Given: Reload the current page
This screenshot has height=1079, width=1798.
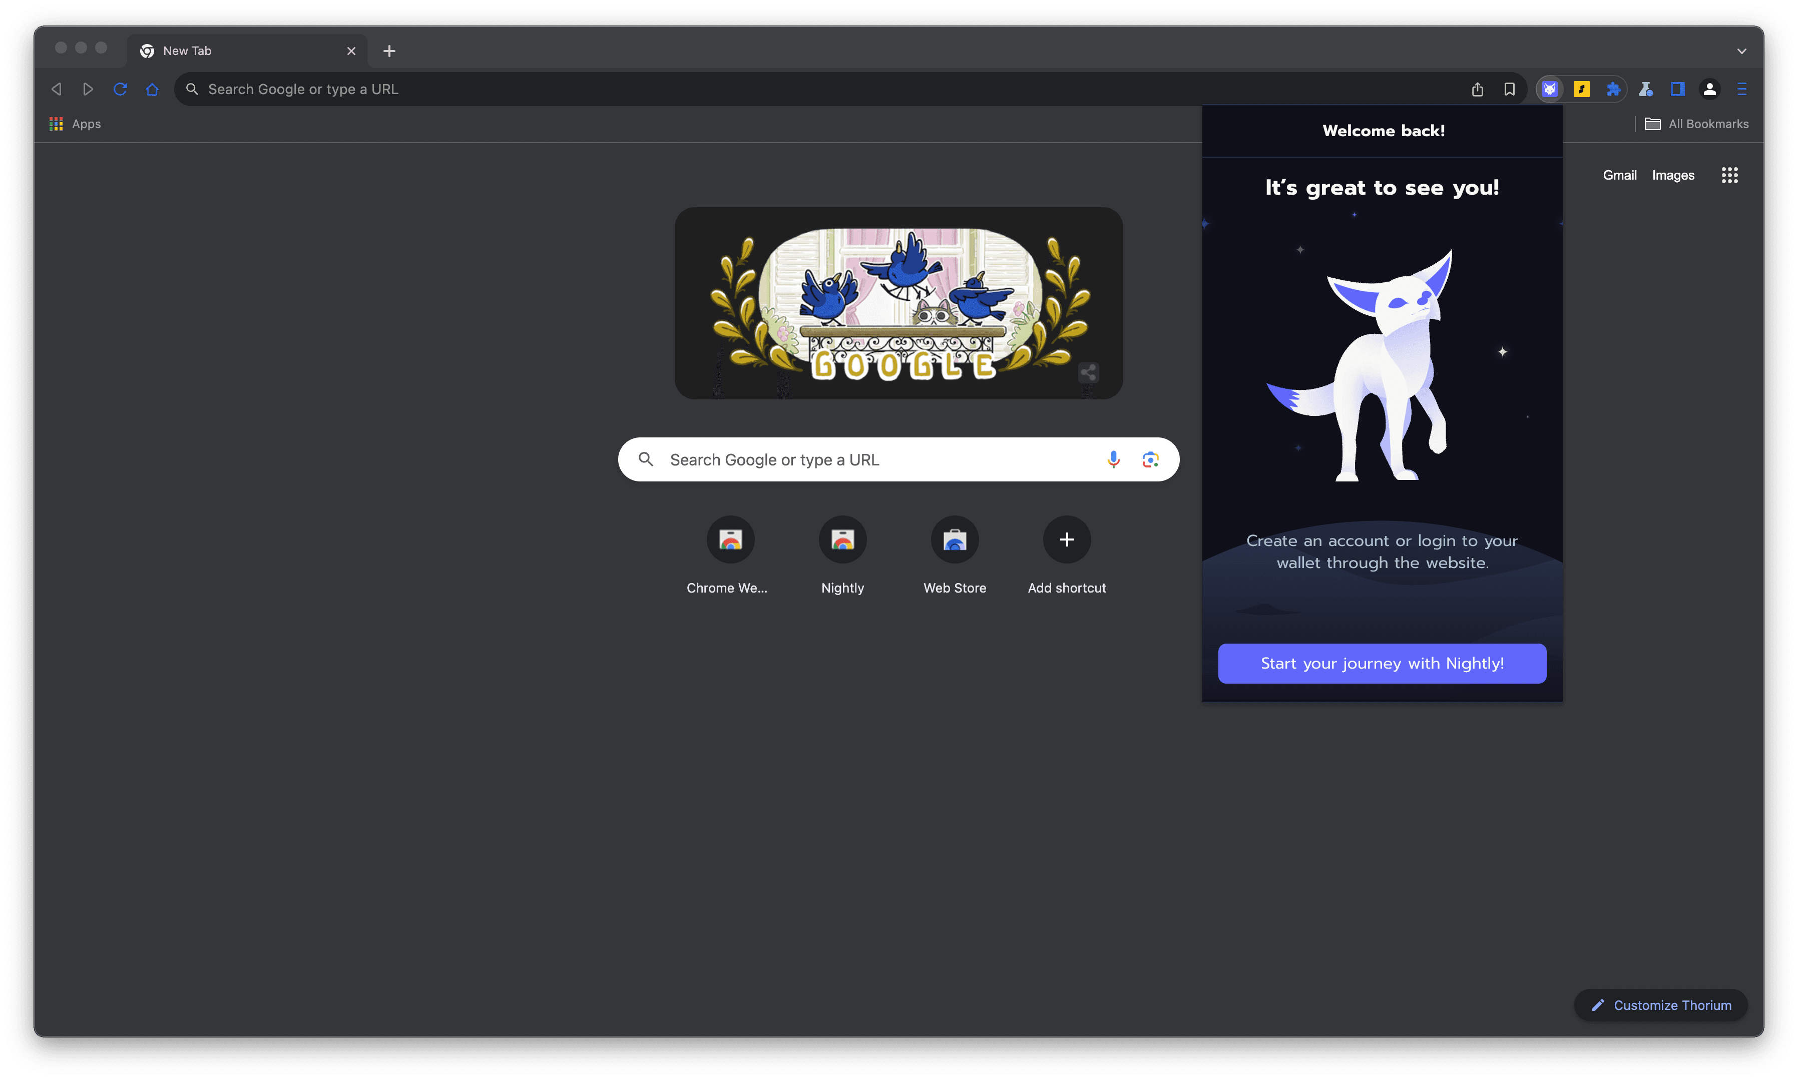Looking at the screenshot, I should [x=120, y=89].
